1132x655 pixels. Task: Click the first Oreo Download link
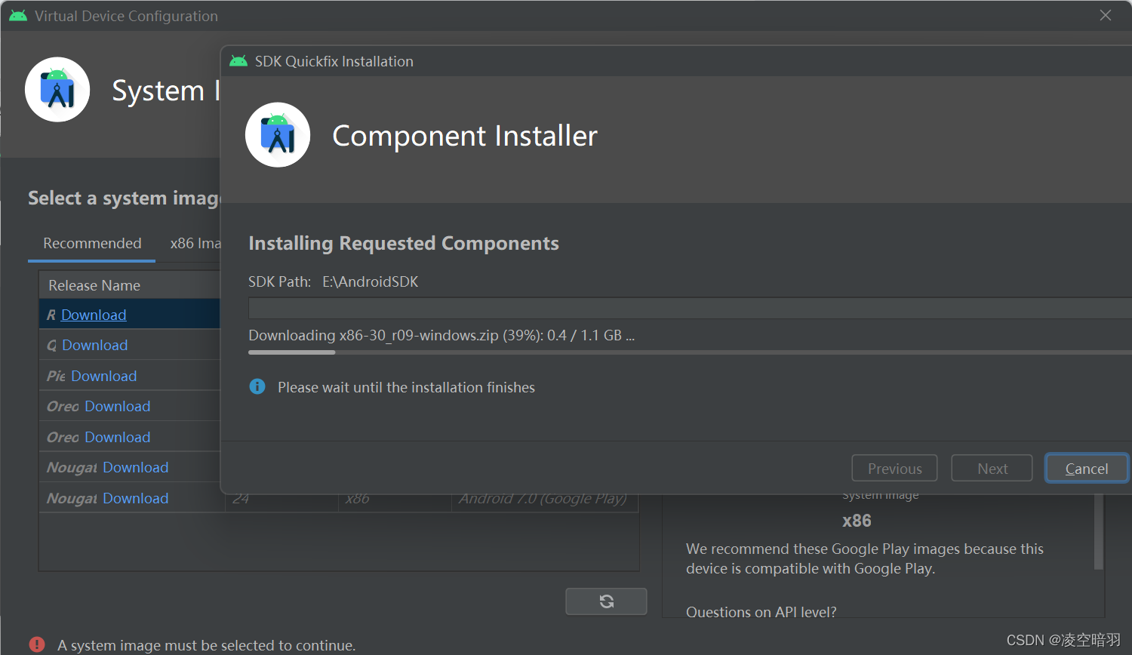118,406
